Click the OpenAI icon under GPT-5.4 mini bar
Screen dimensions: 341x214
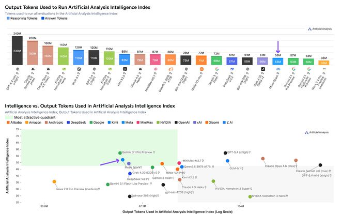17,68
